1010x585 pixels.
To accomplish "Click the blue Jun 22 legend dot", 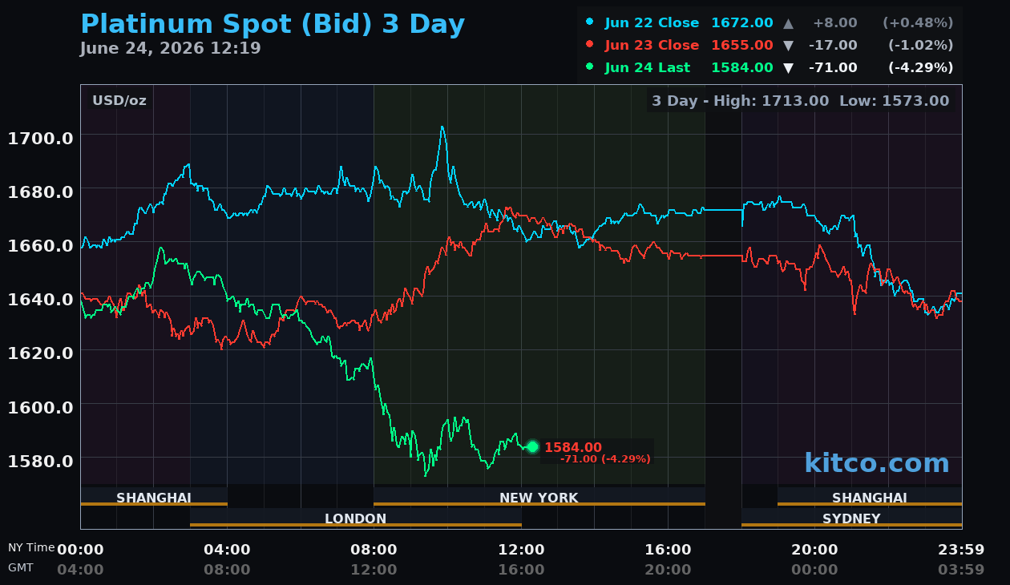I will [x=590, y=22].
